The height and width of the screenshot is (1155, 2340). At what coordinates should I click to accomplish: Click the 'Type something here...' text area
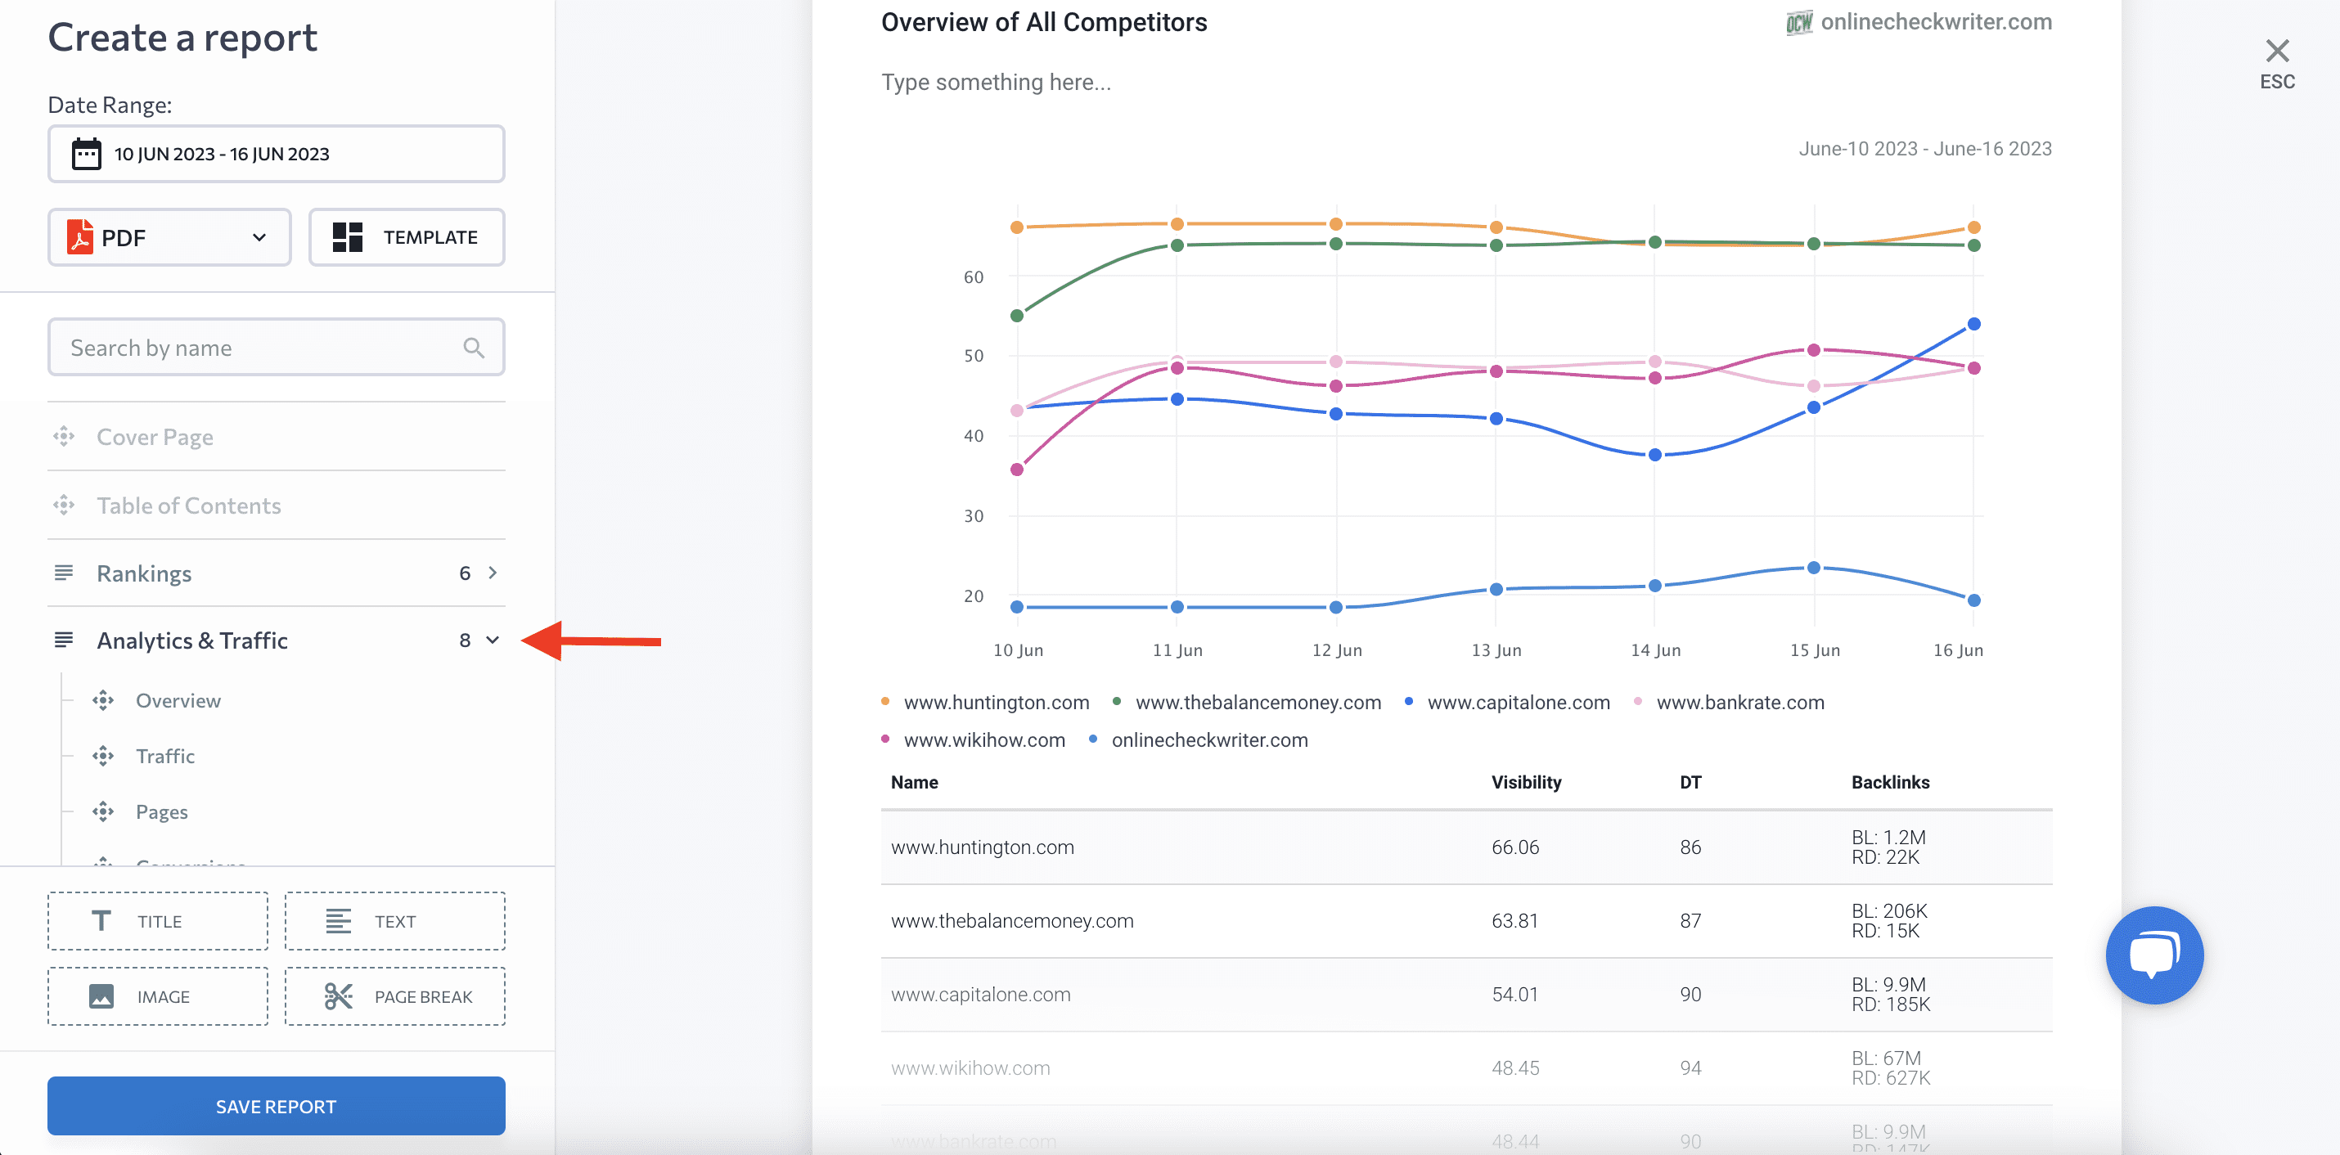tap(996, 82)
